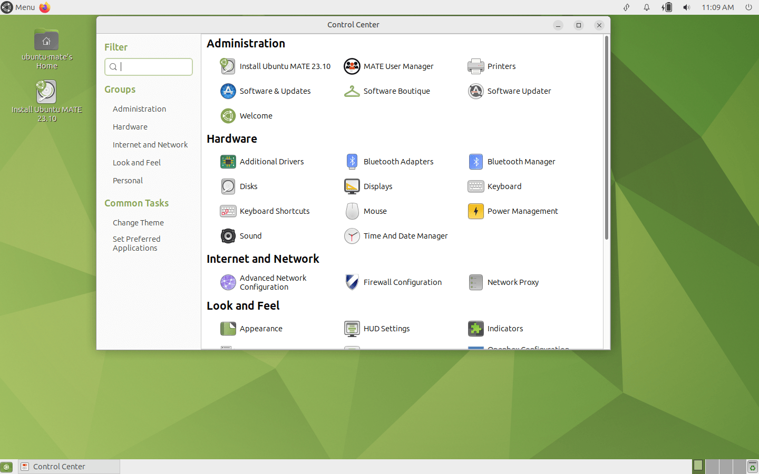Viewport: 759px width, 474px height.
Task: Click the show desktop button
Action: 6,467
